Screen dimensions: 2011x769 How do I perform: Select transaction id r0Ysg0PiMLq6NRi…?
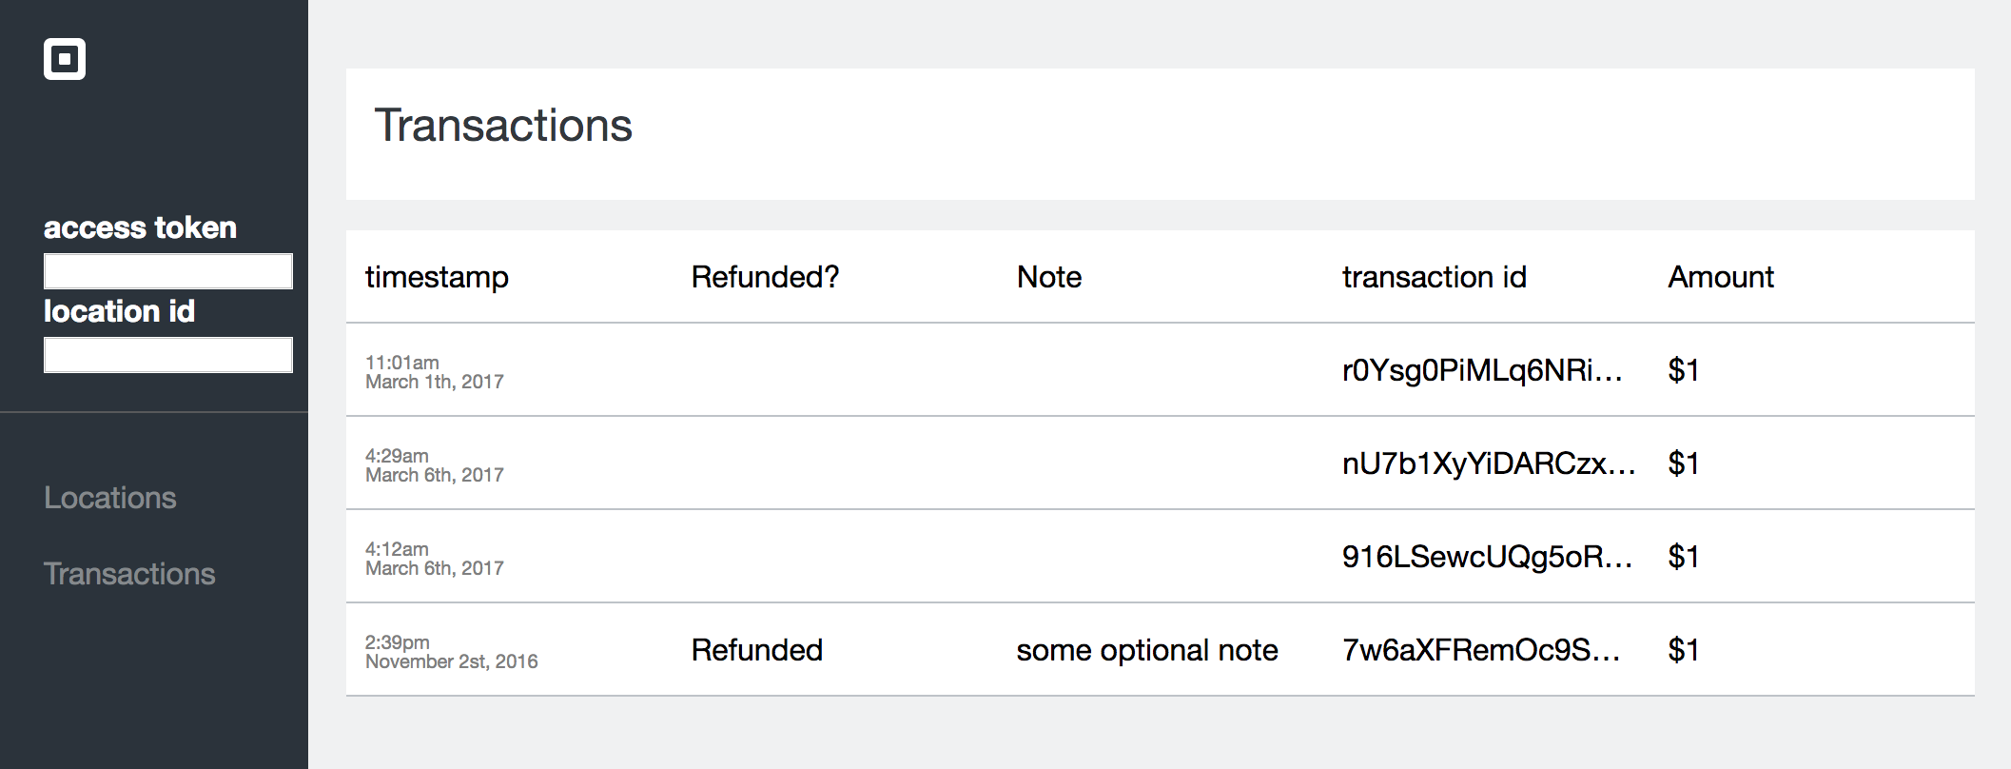coord(1481,370)
